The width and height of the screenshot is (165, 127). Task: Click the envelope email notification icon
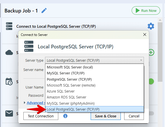[x=9, y=113]
